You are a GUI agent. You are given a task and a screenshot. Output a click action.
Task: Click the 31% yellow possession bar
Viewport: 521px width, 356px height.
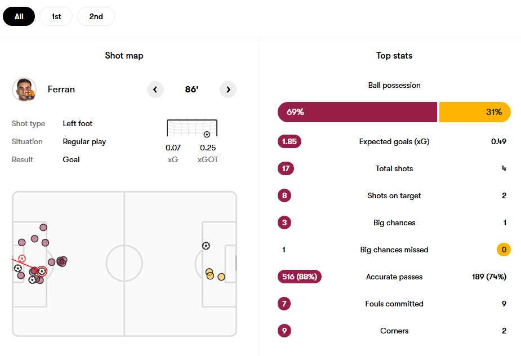tap(475, 112)
